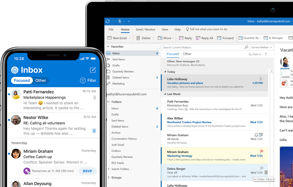Open the Delete dropdown arrow in ribbon
The image size is (293, 187).
tap(154, 38)
